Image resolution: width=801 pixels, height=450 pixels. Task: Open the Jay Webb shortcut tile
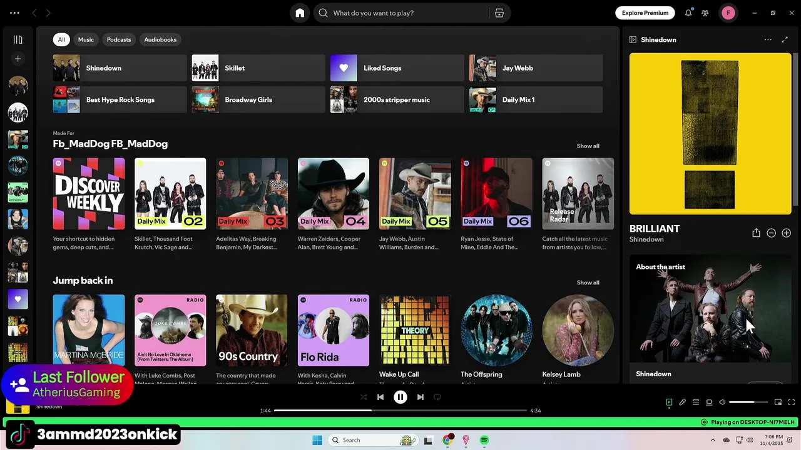536,68
